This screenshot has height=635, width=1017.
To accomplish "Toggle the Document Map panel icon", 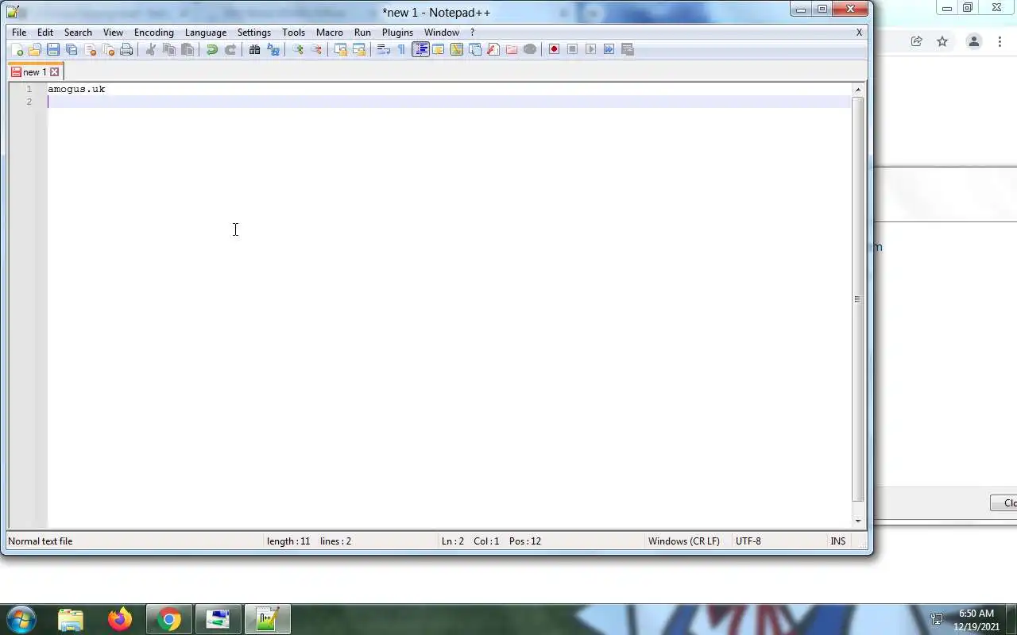I will pyautogui.click(x=457, y=49).
